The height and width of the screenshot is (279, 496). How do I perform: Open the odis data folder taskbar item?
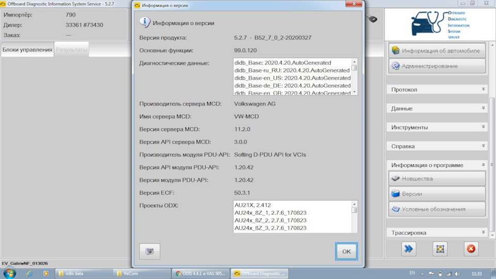click(84, 274)
